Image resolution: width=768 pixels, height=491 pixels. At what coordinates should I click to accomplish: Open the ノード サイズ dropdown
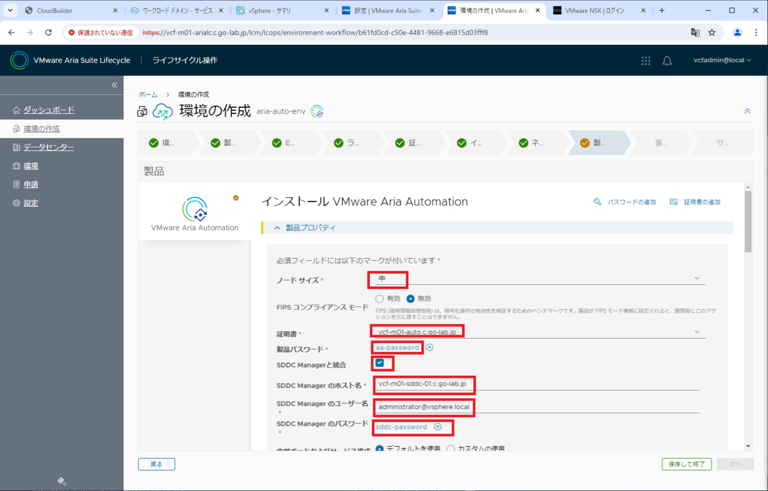click(x=539, y=278)
